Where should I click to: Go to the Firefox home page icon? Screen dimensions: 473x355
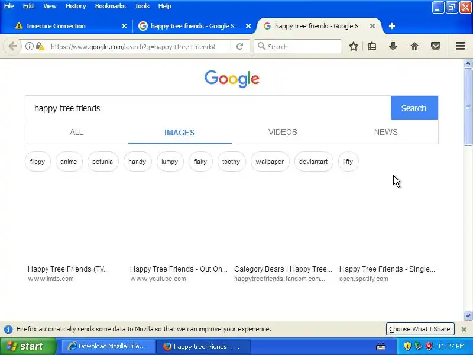pos(414,46)
